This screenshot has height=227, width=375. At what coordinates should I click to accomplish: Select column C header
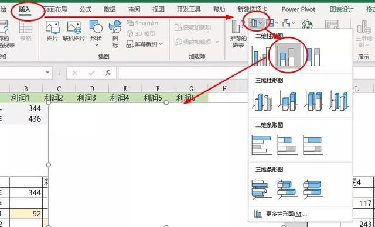[x=59, y=89]
